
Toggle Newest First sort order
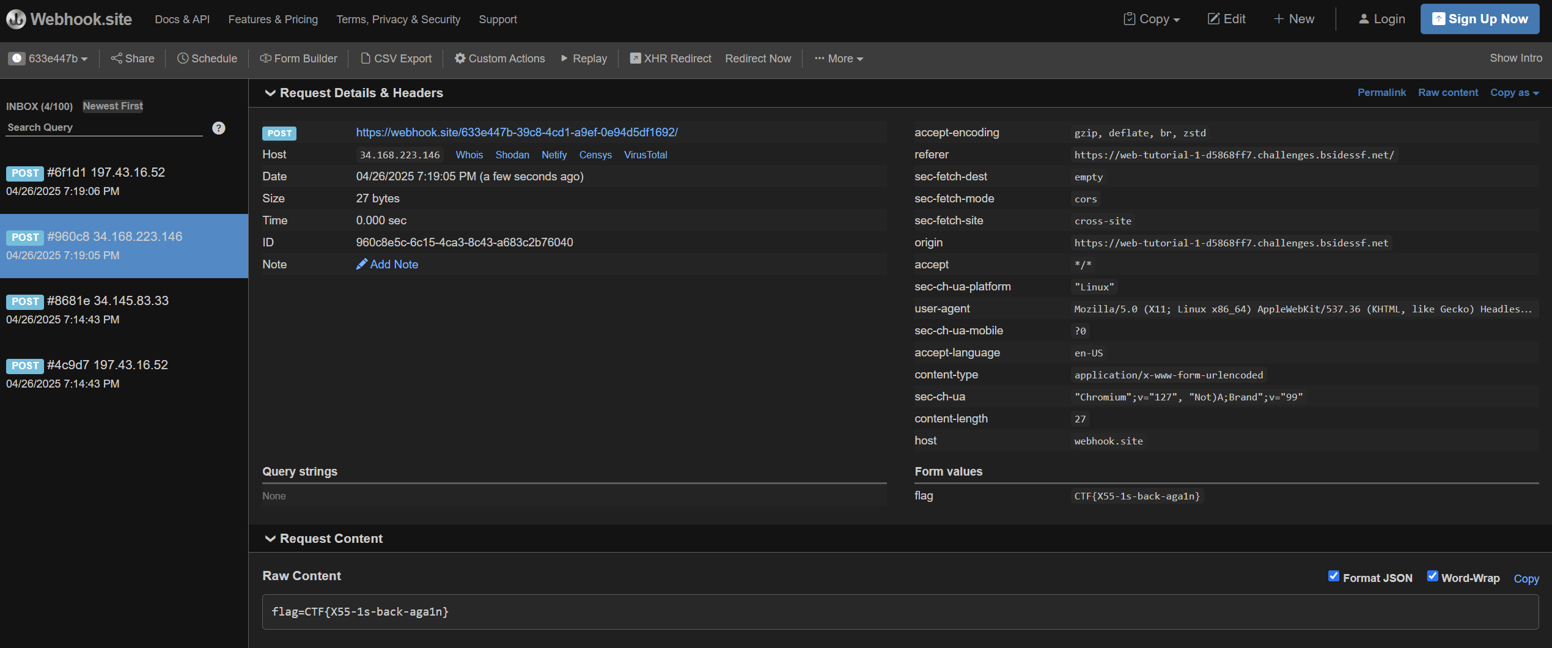click(x=112, y=106)
